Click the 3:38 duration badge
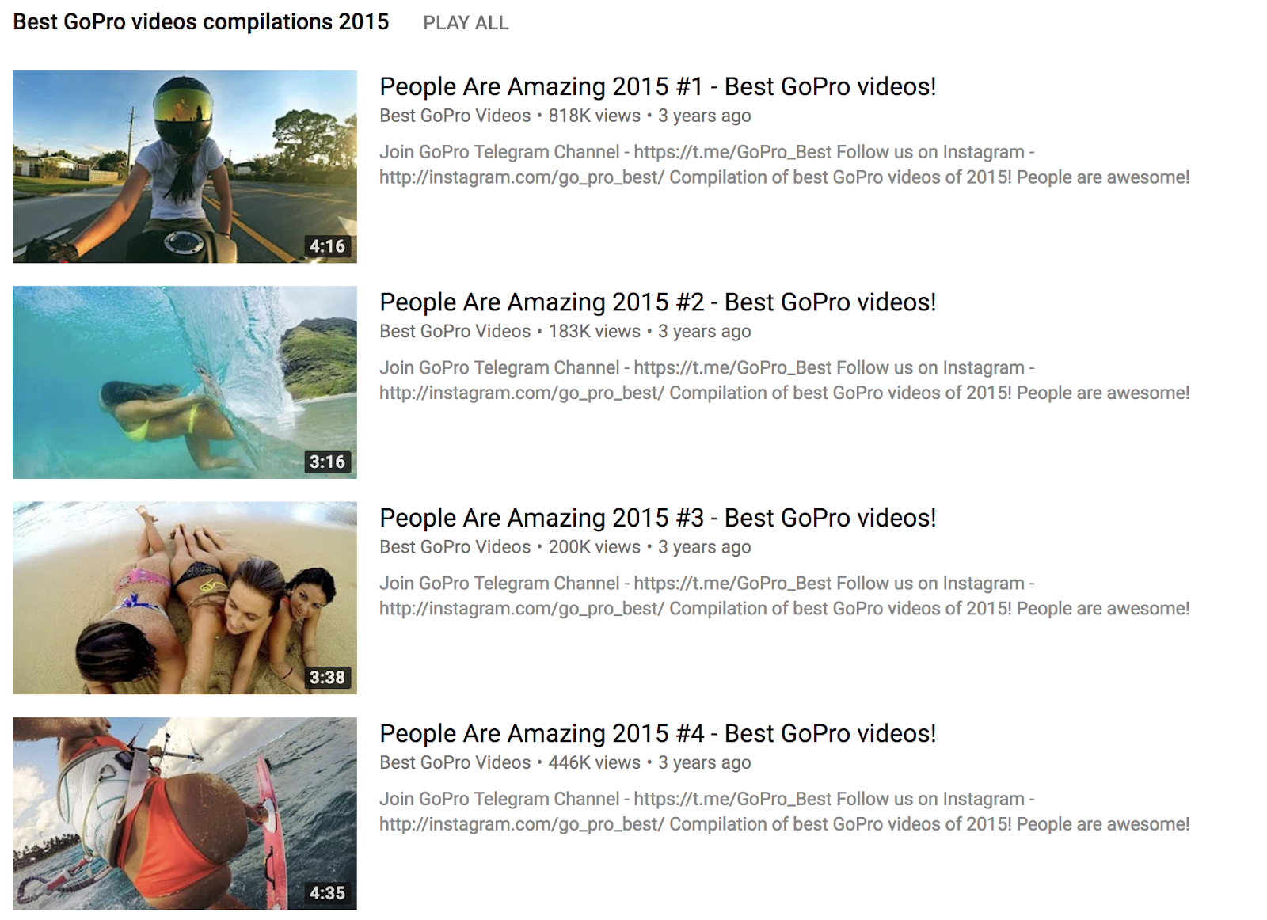The width and height of the screenshot is (1267, 920). 327,677
